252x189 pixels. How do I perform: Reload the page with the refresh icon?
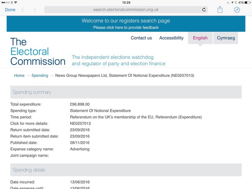pos(204,10)
